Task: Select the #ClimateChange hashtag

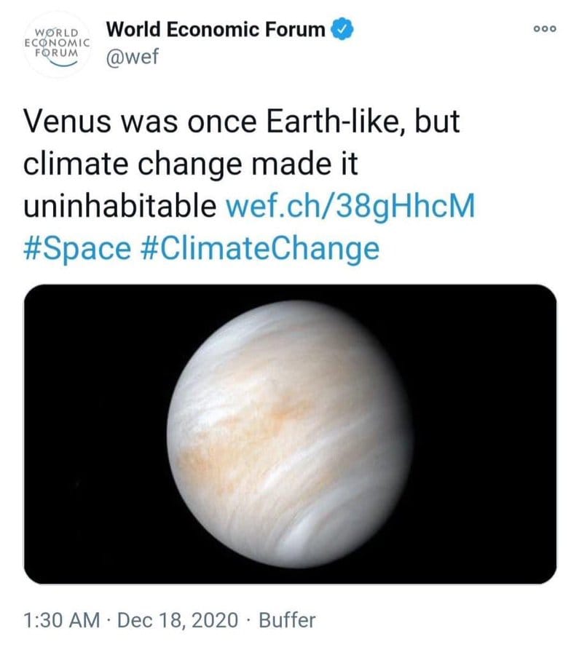Action: pos(258,248)
